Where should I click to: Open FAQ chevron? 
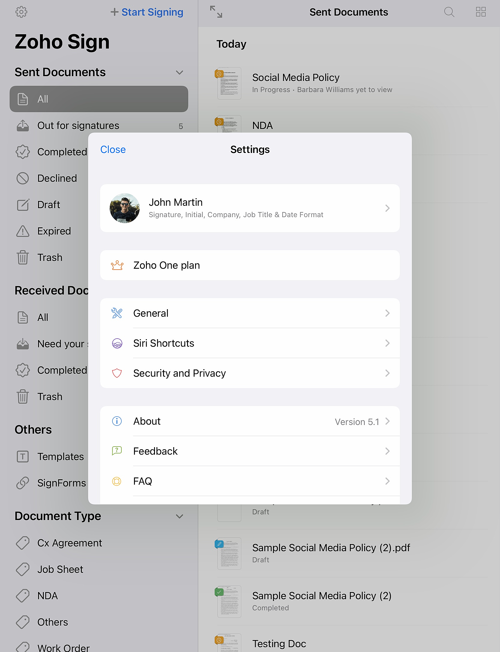coord(387,481)
